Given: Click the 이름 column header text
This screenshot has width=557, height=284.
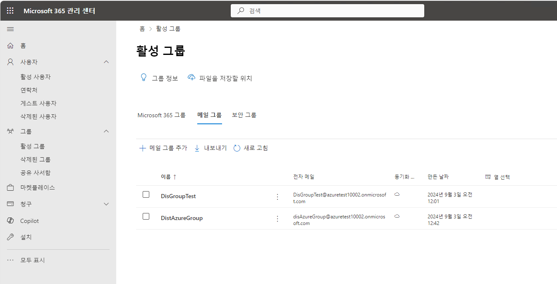Looking at the screenshot, I should (166, 177).
